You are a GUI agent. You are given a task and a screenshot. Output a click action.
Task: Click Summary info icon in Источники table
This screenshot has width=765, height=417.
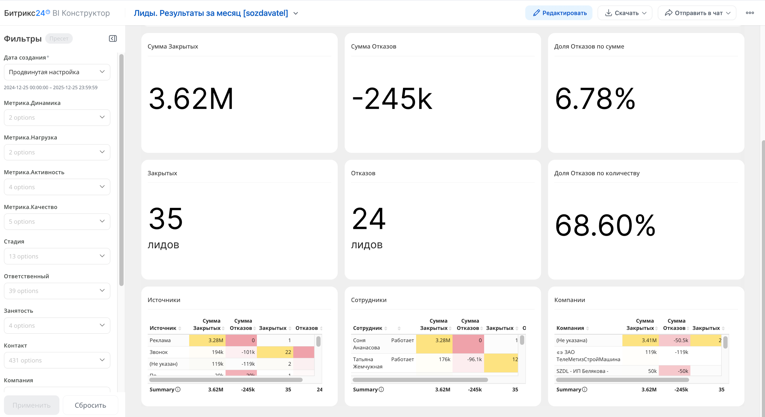[178, 390]
